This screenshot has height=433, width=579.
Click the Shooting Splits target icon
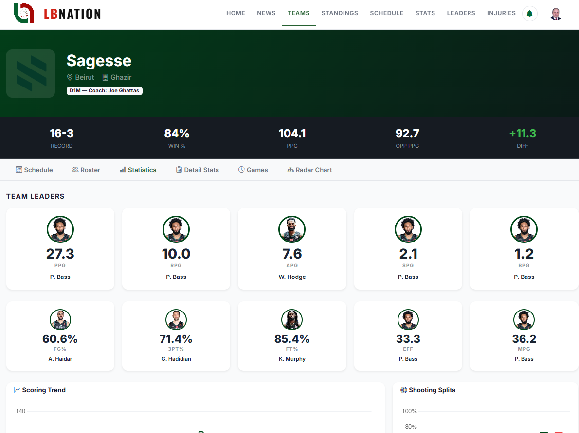click(403, 390)
